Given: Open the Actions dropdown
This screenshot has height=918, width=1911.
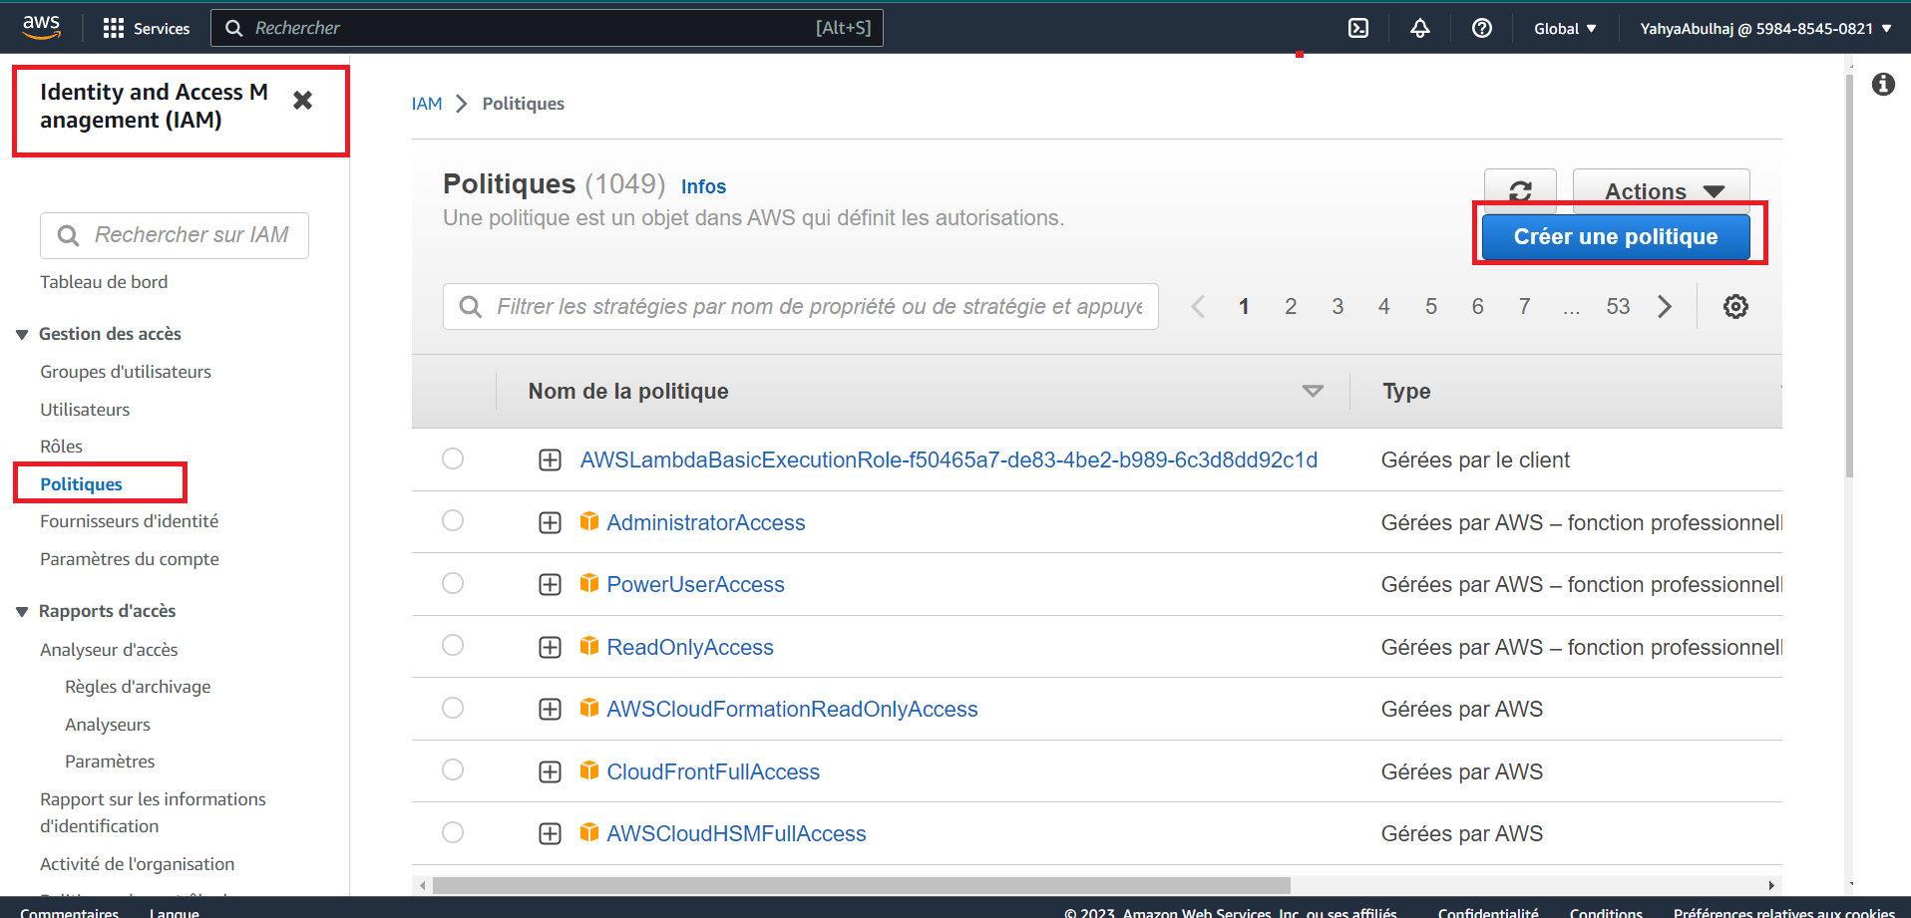Looking at the screenshot, I should click(1662, 190).
